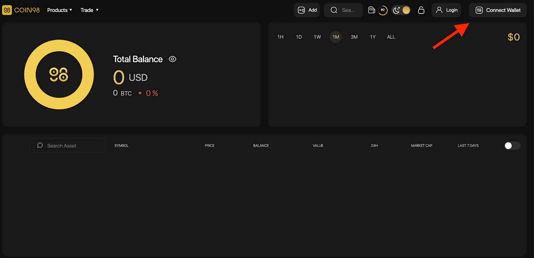Click the Login button
Screen dimensions: 534x258
click(446, 10)
